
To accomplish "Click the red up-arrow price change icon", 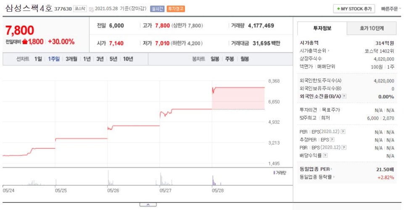I will (25, 42).
